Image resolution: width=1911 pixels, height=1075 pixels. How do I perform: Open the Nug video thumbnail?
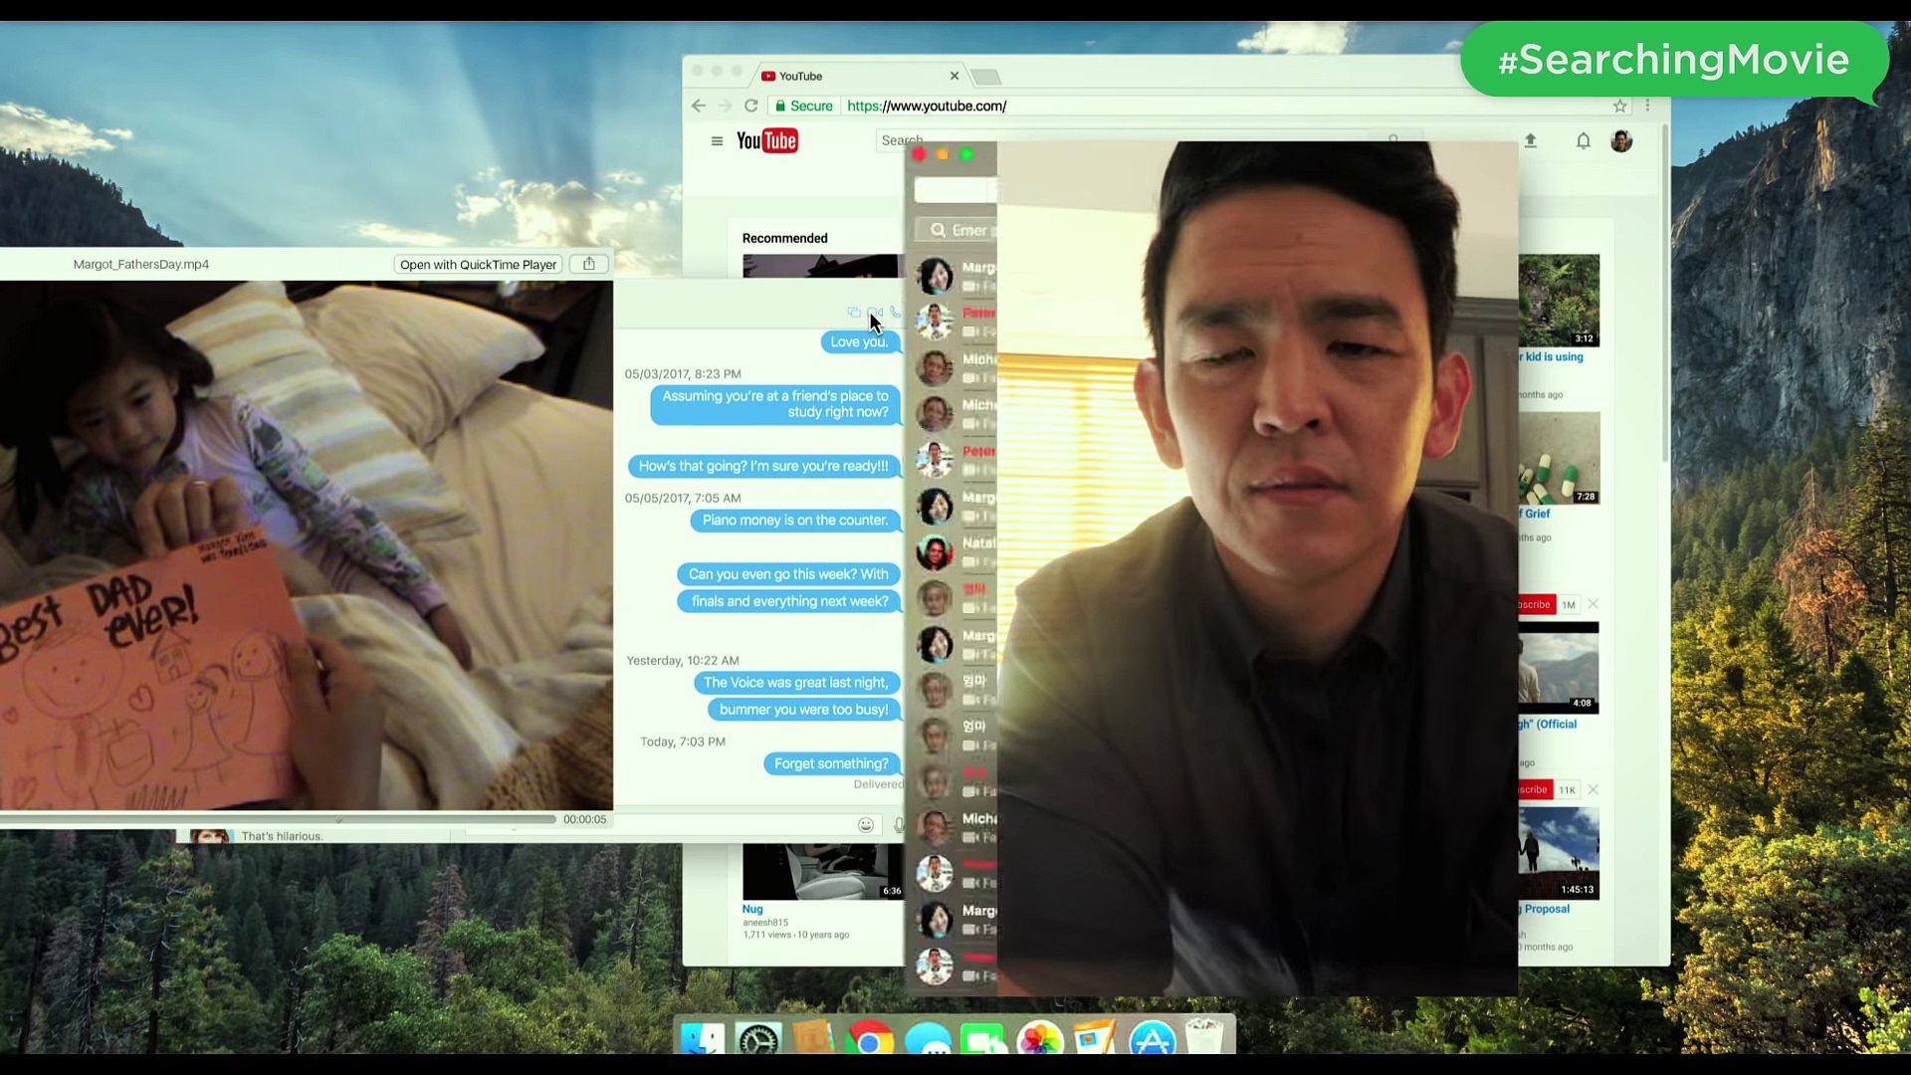point(822,871)
